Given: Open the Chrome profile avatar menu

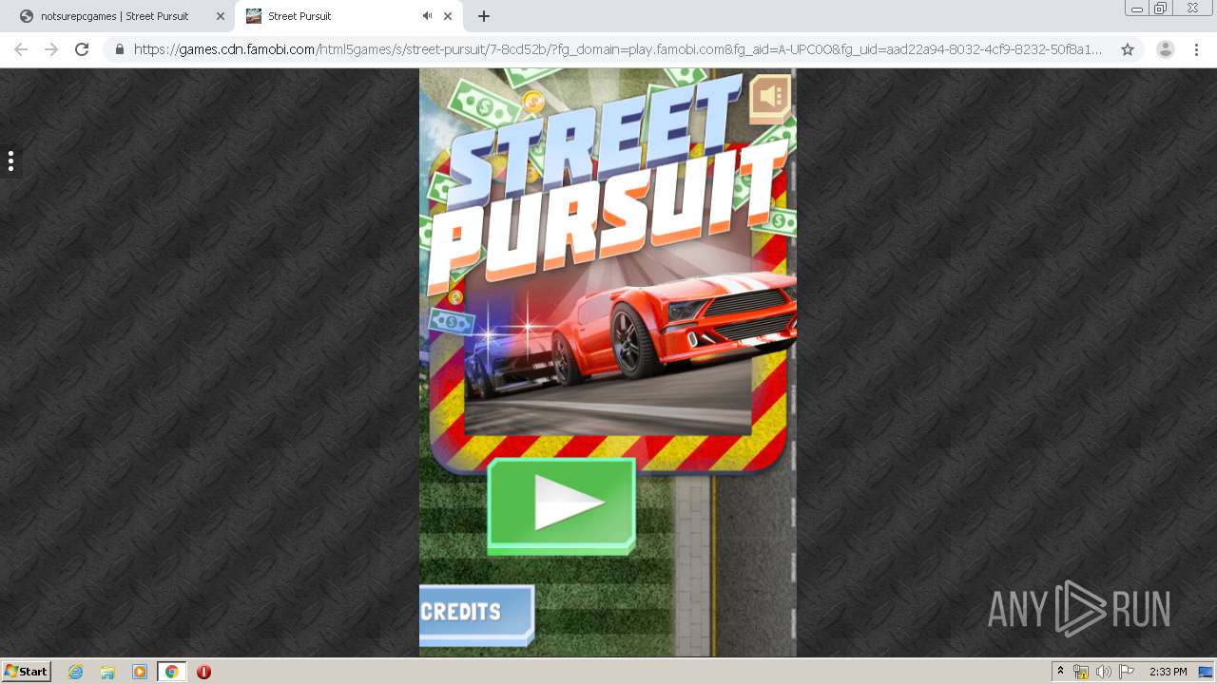Looking at the screenshot, I should click(x=1166, y=49).
